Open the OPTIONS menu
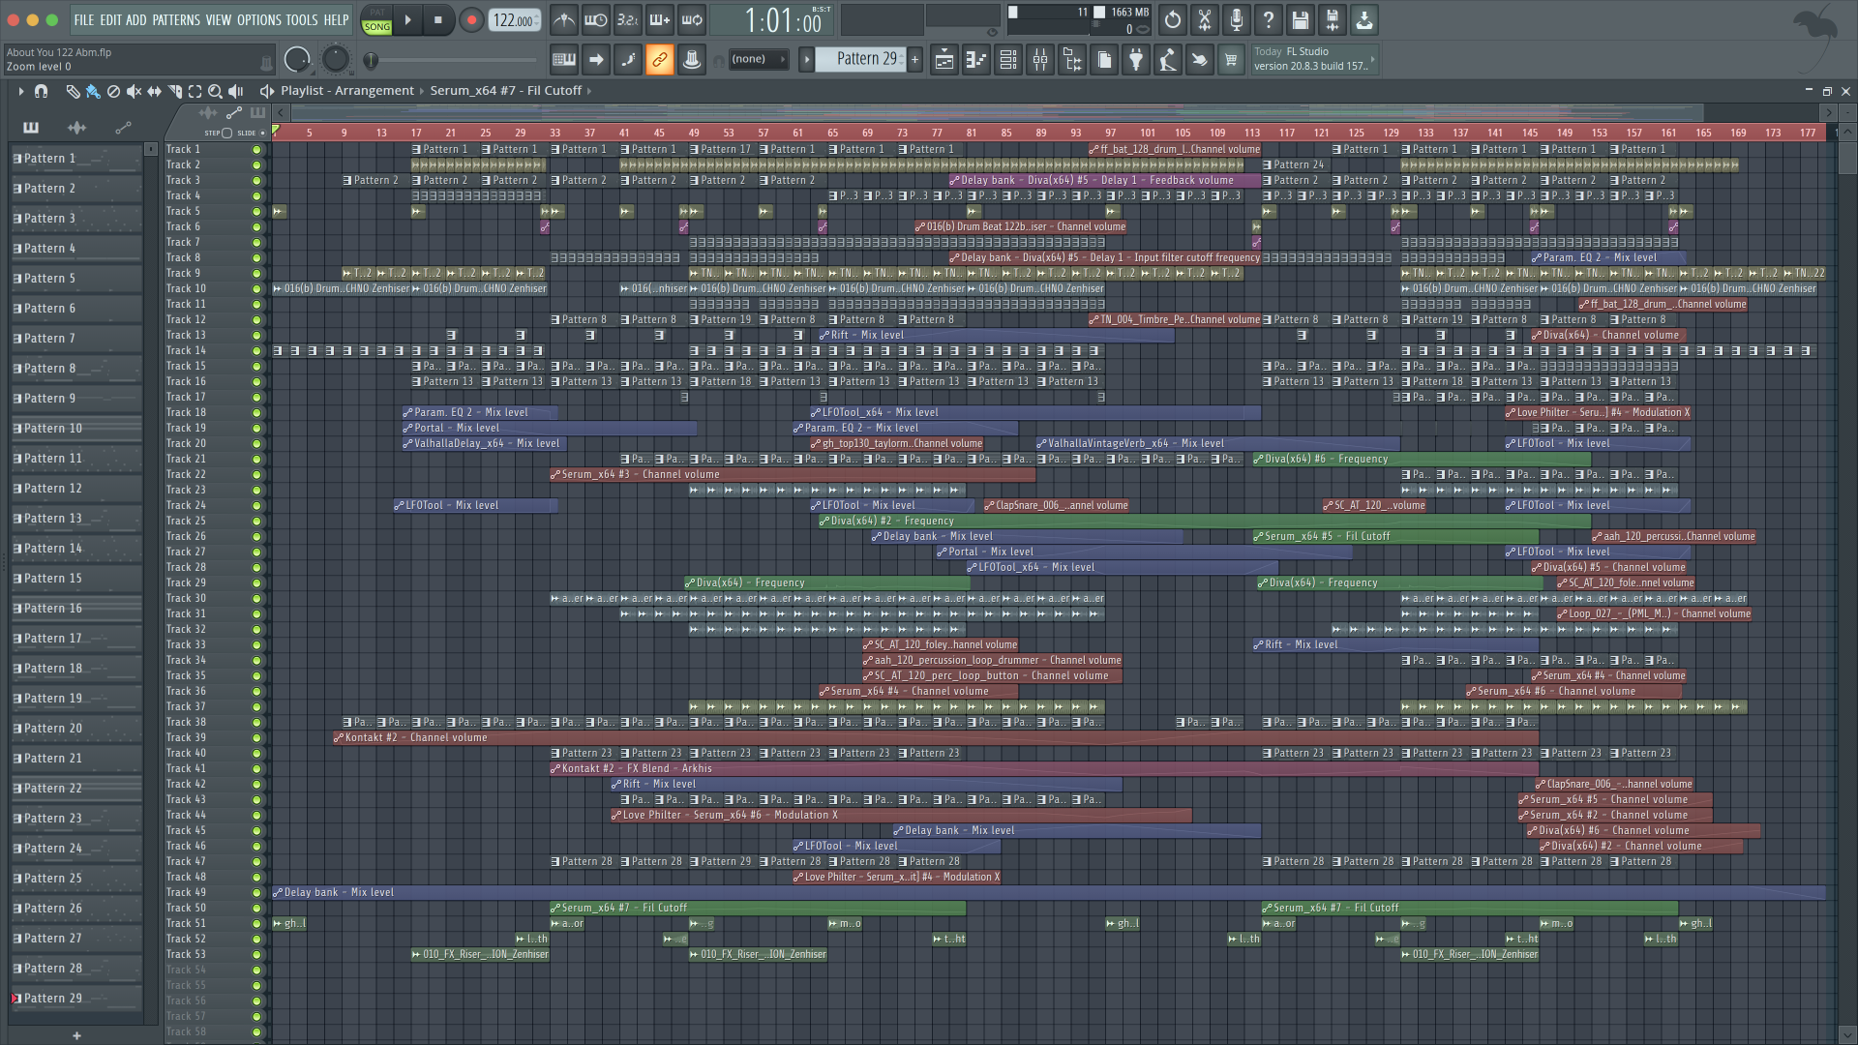Viewport: 1858px width, 1045px height. pyautogui.click(x=259, y=19)
